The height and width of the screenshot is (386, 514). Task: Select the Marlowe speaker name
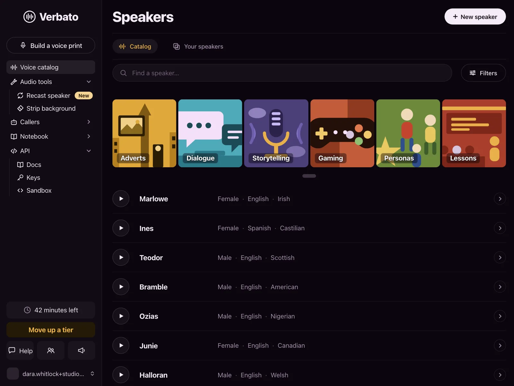[x=154, y=199]
